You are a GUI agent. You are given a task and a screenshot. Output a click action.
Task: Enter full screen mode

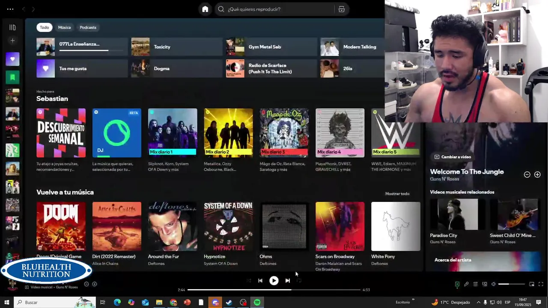tap(541, 284)
